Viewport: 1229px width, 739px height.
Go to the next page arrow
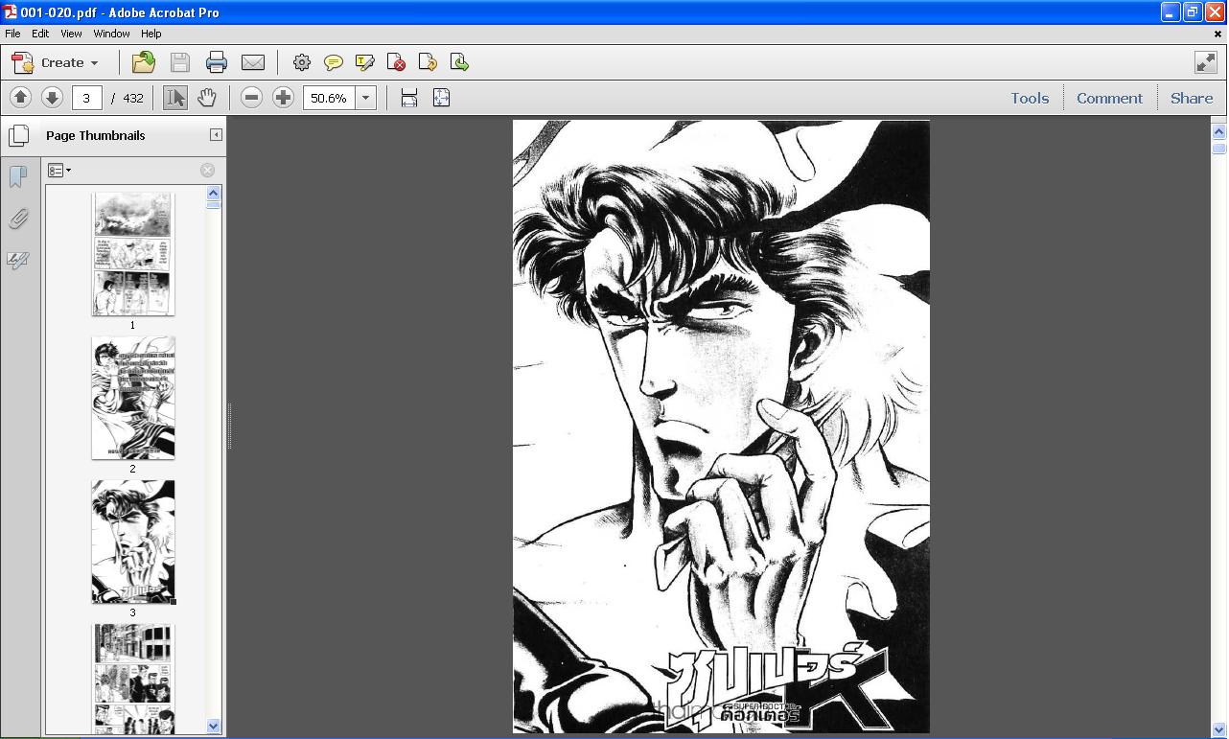click(52, 98)
